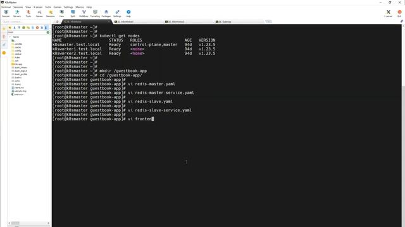
Task: Select the orange Sftp sidebar tab
Action: pos(4,53)
